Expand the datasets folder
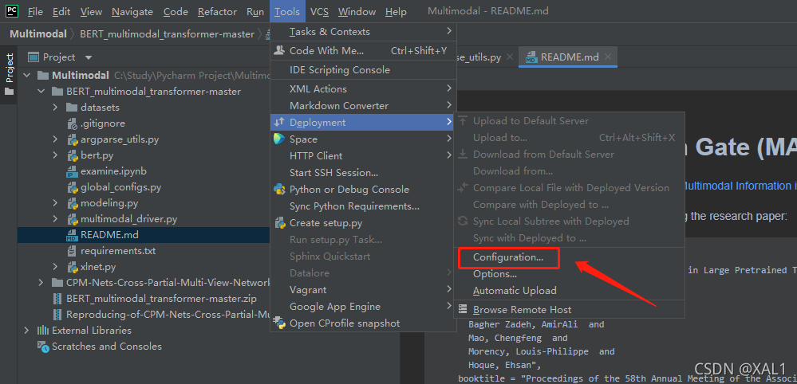The width and height of the screenshot is (797, 384). [55, 108]
